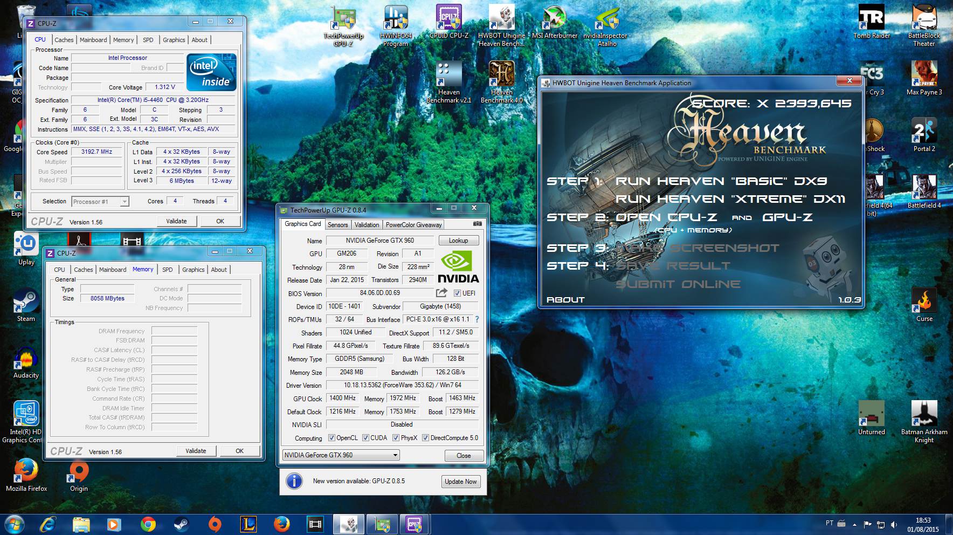Click memory Size field 8058 MBytes

point(107,298)
